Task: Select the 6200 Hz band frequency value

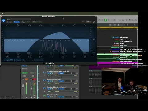Action: (x=63, y=53)
